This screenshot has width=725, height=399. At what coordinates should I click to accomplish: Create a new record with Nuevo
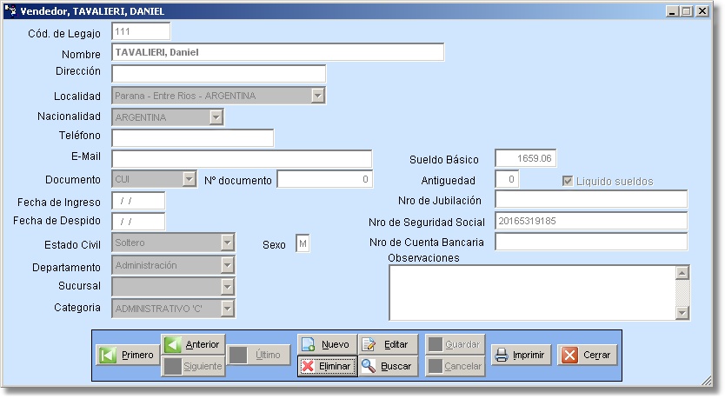coord(325,344)
